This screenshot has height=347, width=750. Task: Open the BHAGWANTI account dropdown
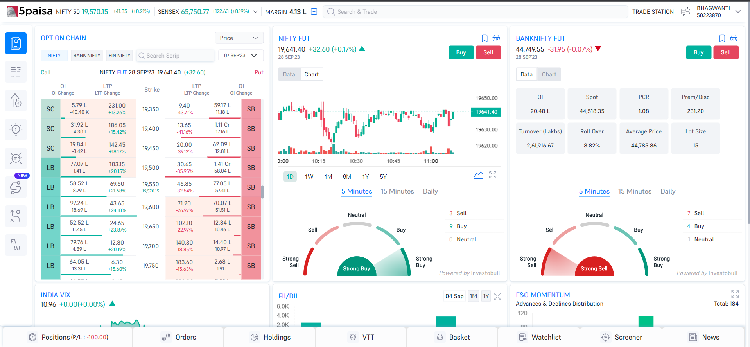(x=738, y=12)
